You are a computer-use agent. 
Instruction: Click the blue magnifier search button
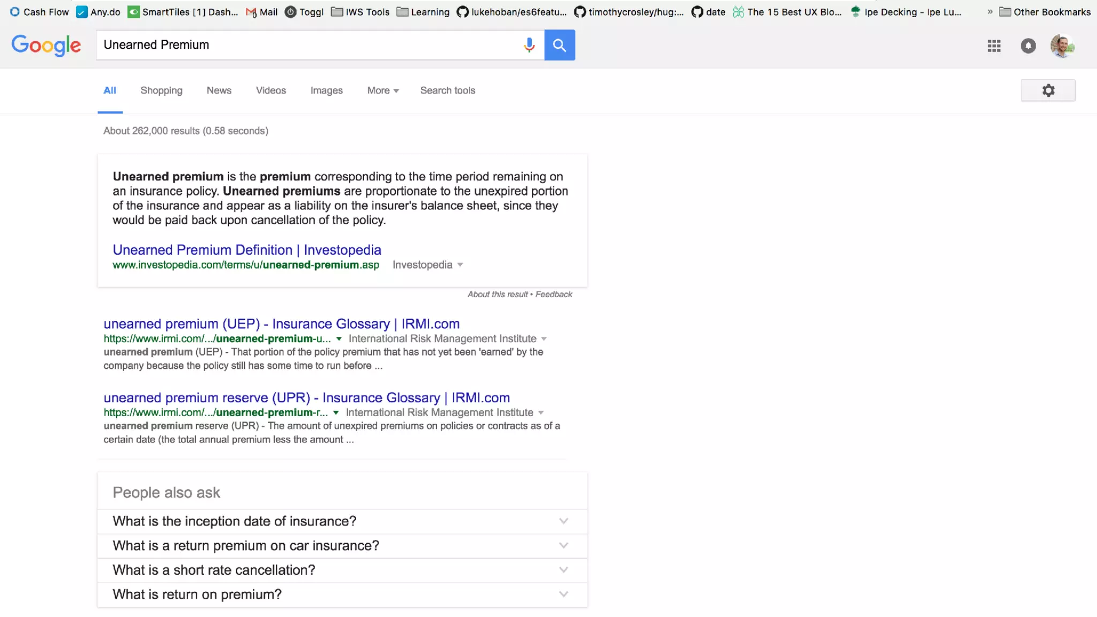click(559, 45)
